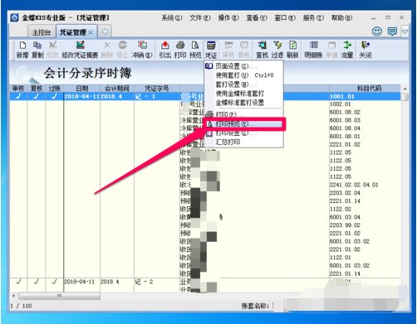Click the 明细账 (Ledger detail) toolbar icon
The image size is (417, 324).
coord(313,50)
